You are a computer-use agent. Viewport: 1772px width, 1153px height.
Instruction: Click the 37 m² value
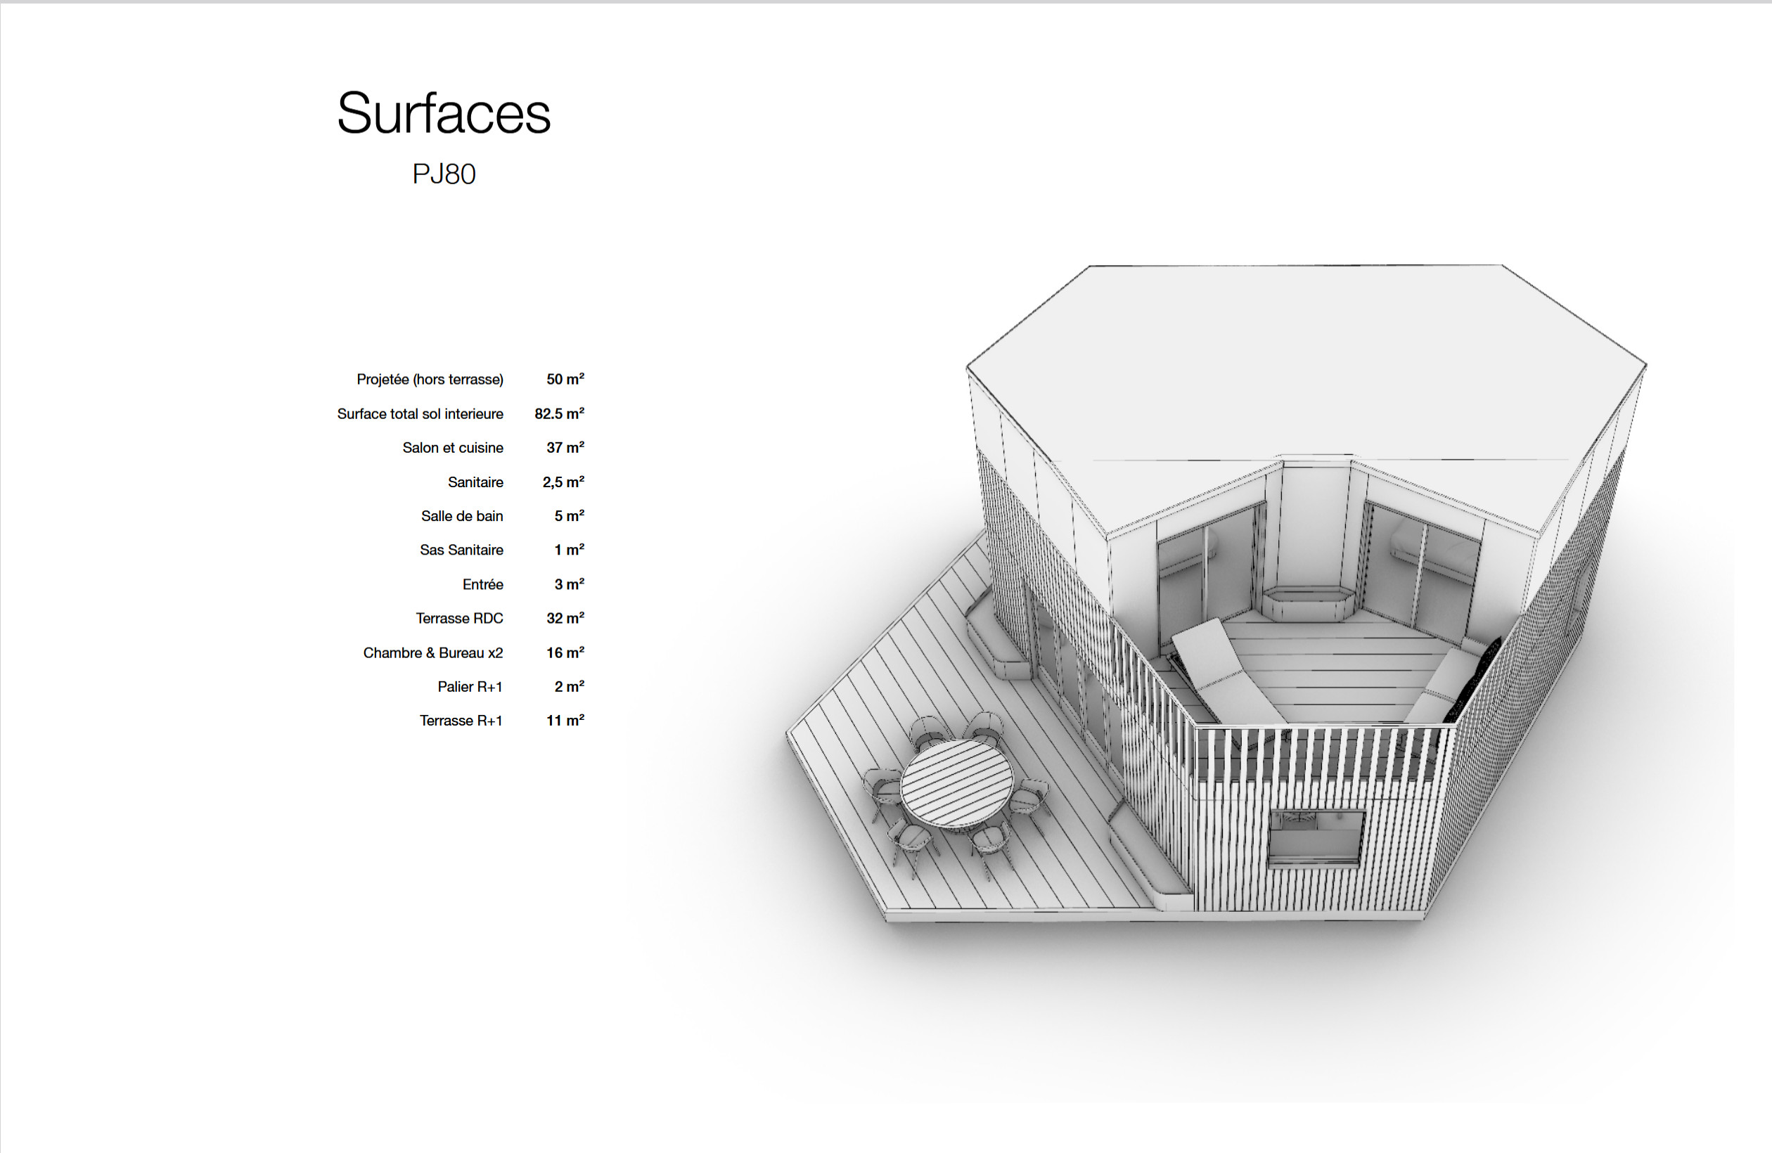click(x=565, y=447)
